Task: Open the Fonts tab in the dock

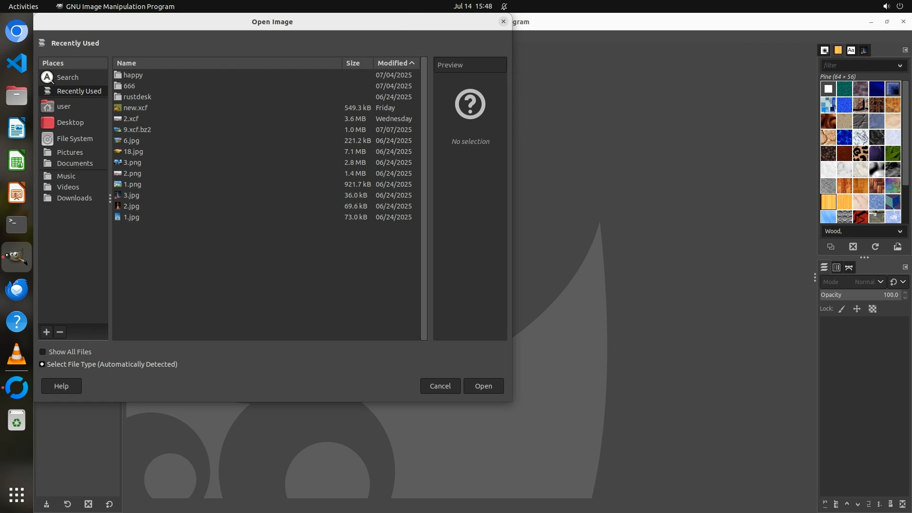Action: pyautogui.click(x=851, y=50)
